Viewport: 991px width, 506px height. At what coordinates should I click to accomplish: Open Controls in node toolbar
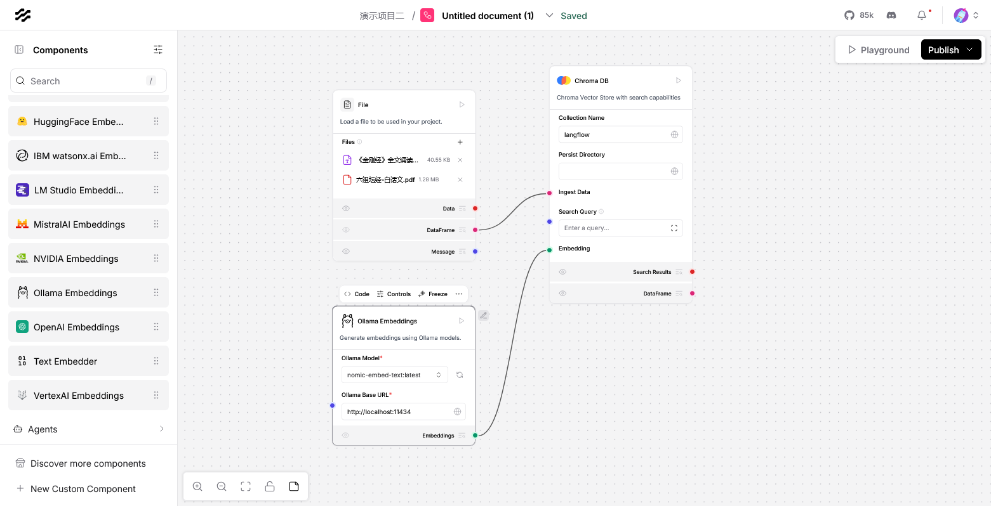tap(394, 294)
